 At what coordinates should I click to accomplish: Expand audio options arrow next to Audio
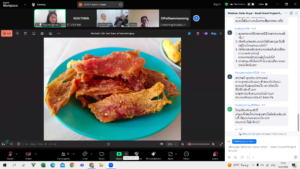[x=17, y=153]
